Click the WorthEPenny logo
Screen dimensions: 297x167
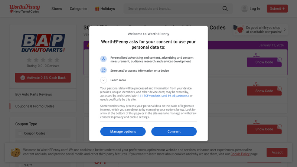pyautogui.click(x=25, y=9)
